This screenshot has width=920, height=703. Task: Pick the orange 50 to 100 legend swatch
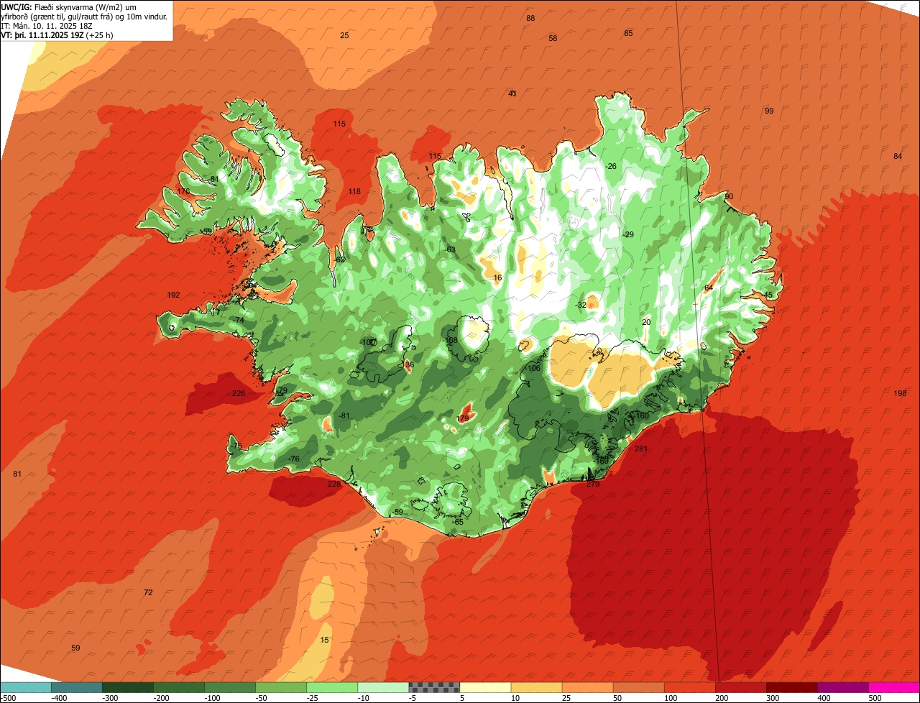(638, 687)
